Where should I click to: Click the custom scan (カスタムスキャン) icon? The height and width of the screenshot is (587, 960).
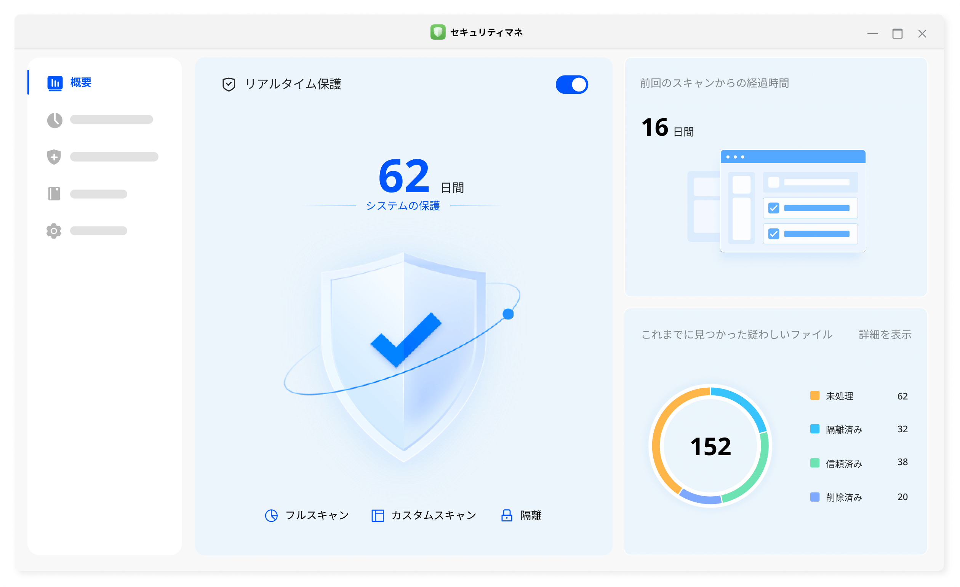[x=377, y=515]
